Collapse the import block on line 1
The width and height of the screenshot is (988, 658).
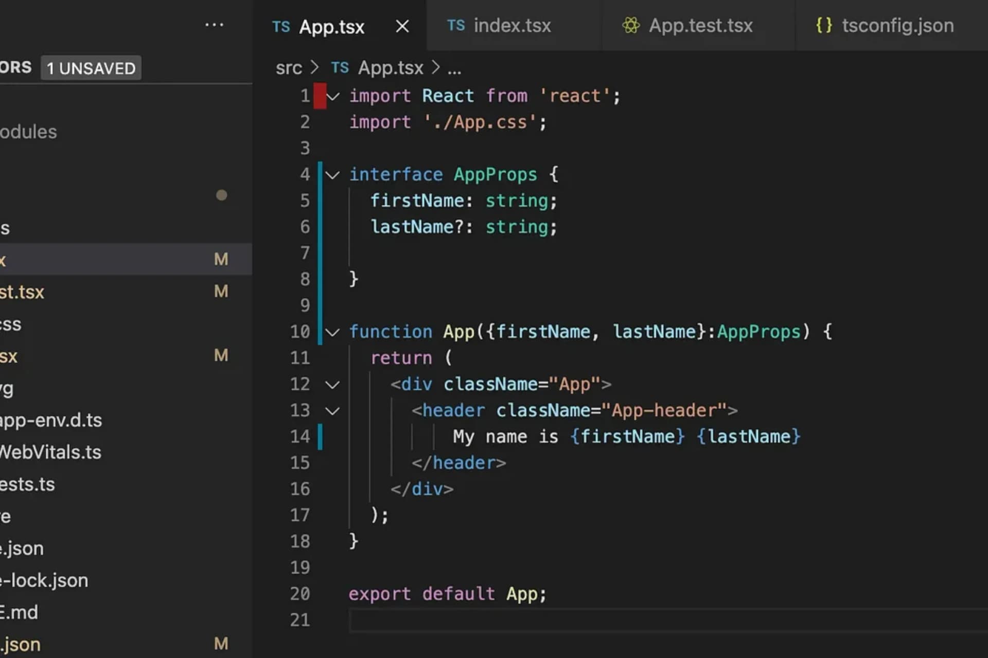(333, 96)
